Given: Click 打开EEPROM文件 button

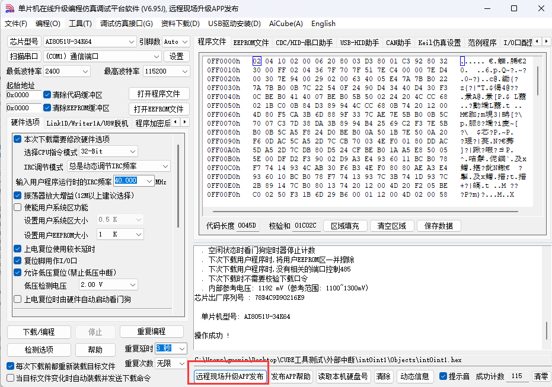Looking at the screenshot, I should (159, 109).
